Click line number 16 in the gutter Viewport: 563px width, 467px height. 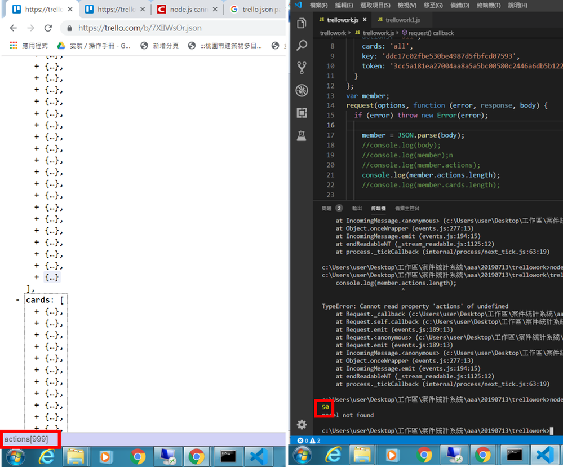(x=330, y=125)
